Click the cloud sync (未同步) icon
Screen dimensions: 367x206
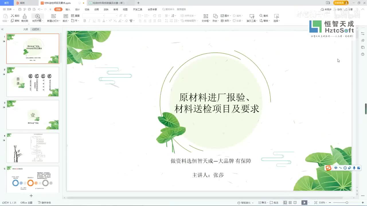point(322,9)
